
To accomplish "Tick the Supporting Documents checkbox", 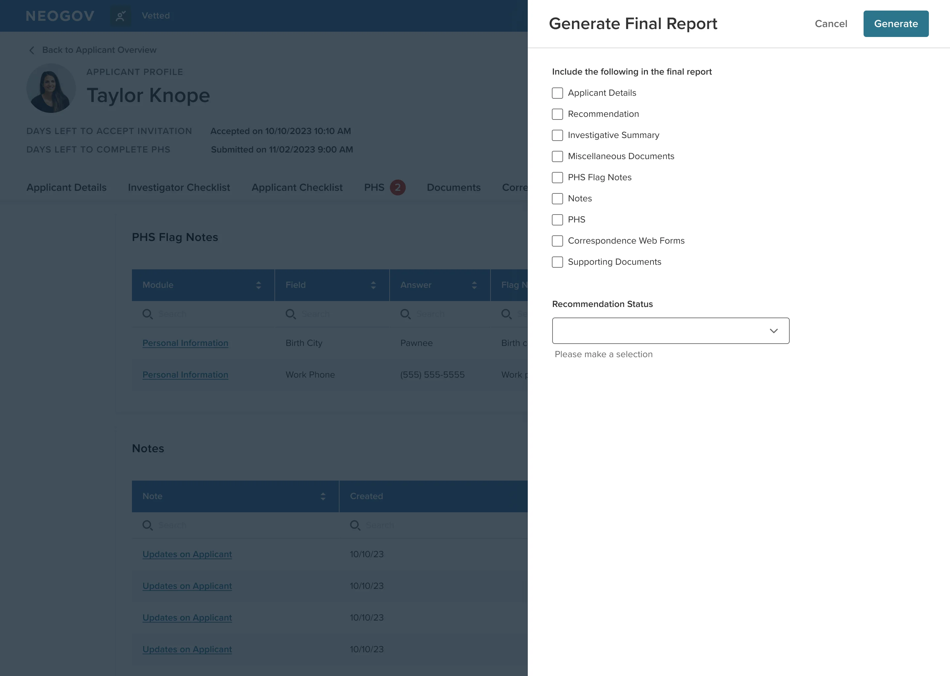I will click(x=557, y=262).
